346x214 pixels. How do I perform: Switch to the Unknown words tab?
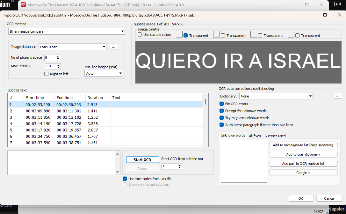click(233, 135)
